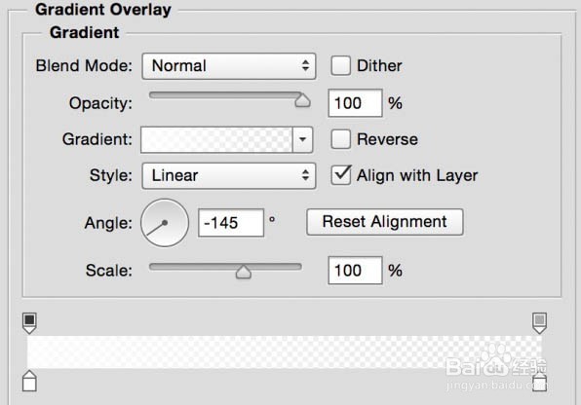The height and width of the screenshot is (405, 581).
Task: Select the right gray opacity stop
Action: (539, 323)
